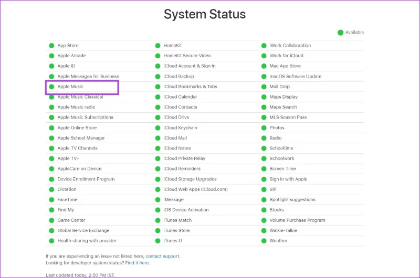The image size is (420, 278).
Task: Click the status dot beside Photos
Action: [x=264, y=128]
